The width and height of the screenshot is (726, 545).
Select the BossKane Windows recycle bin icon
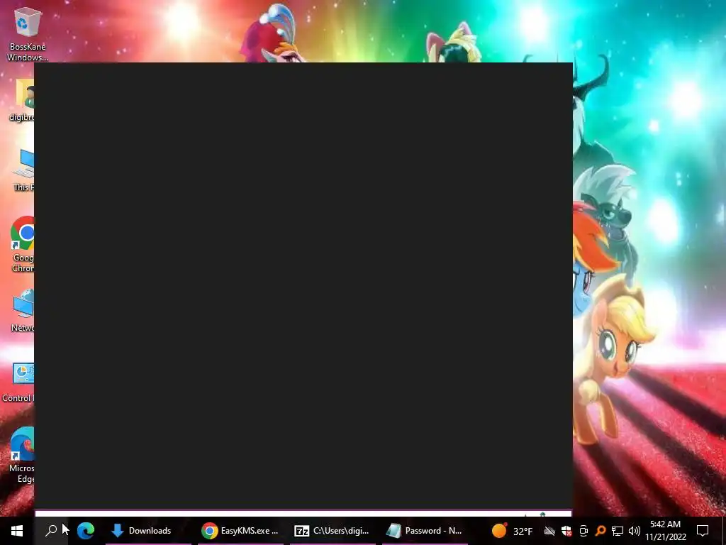tap(28, 35)
